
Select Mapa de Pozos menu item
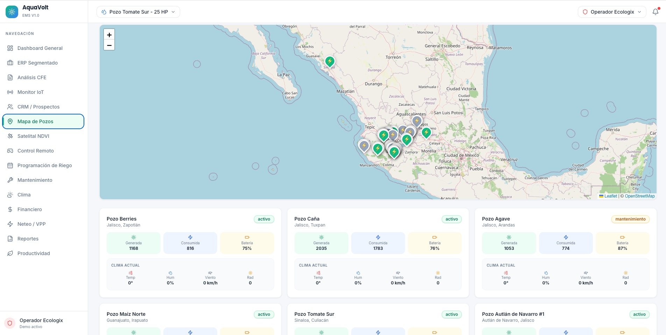[43, 121]
